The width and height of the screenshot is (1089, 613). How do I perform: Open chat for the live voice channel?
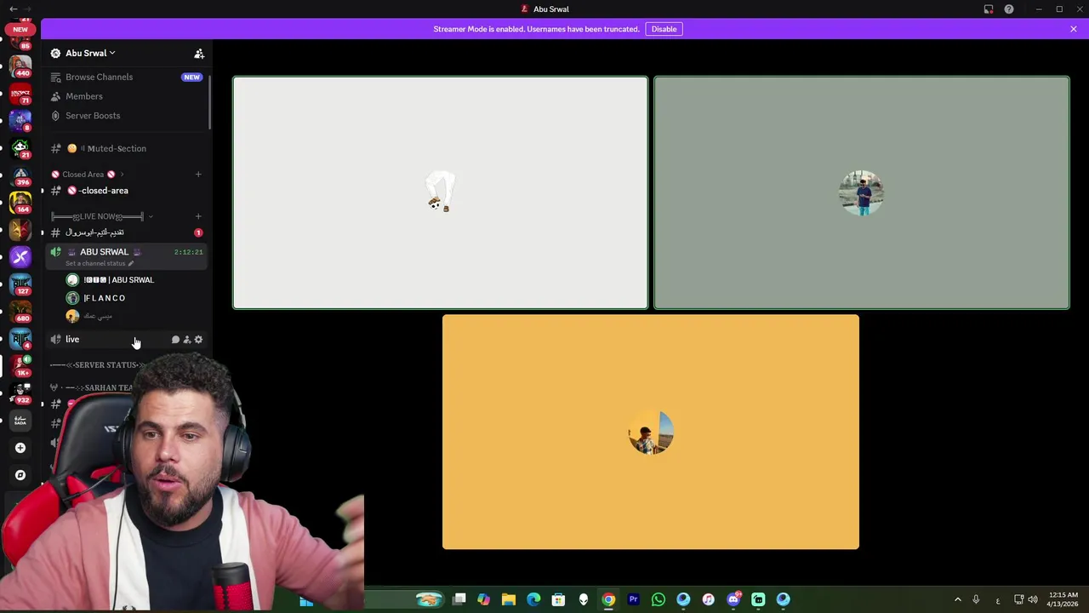pos(175,340)
